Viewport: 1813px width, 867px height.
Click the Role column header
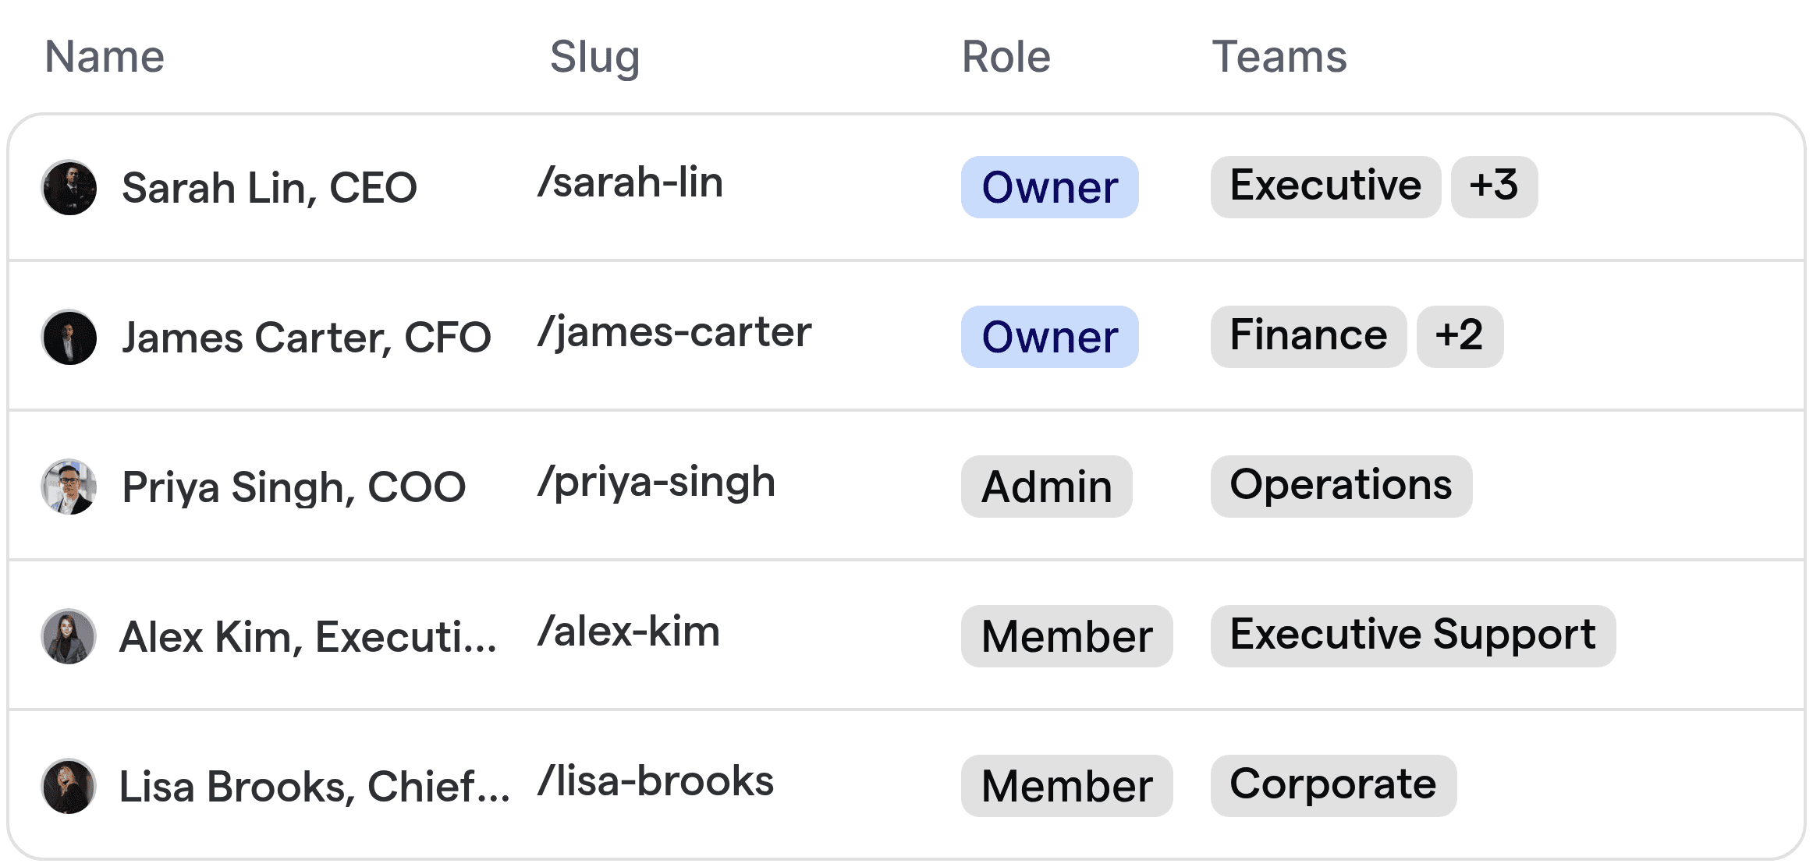[1006, 57]
